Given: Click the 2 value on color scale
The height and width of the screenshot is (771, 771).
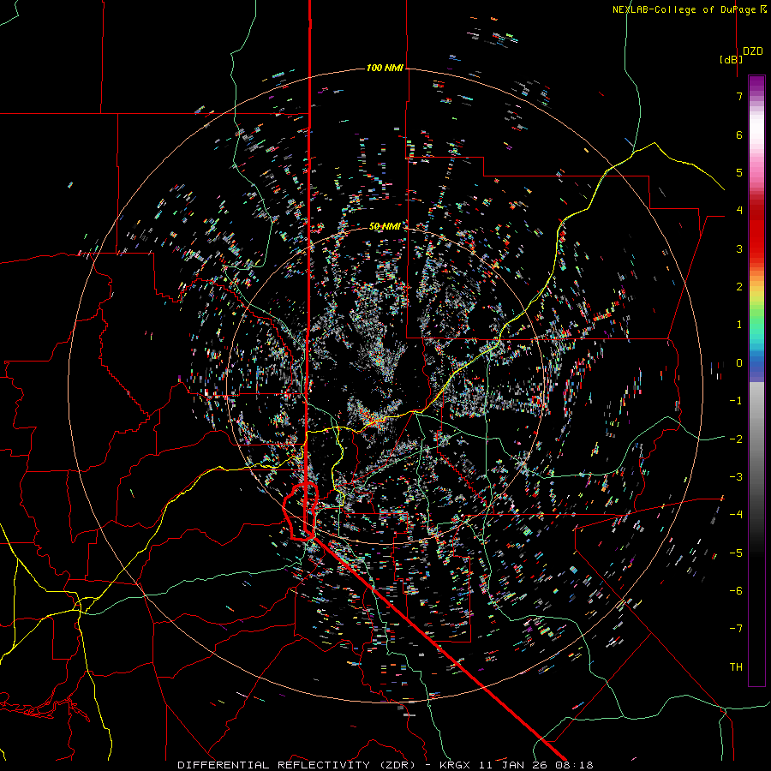Looking at the screenshot, I should tap(739, 287).
